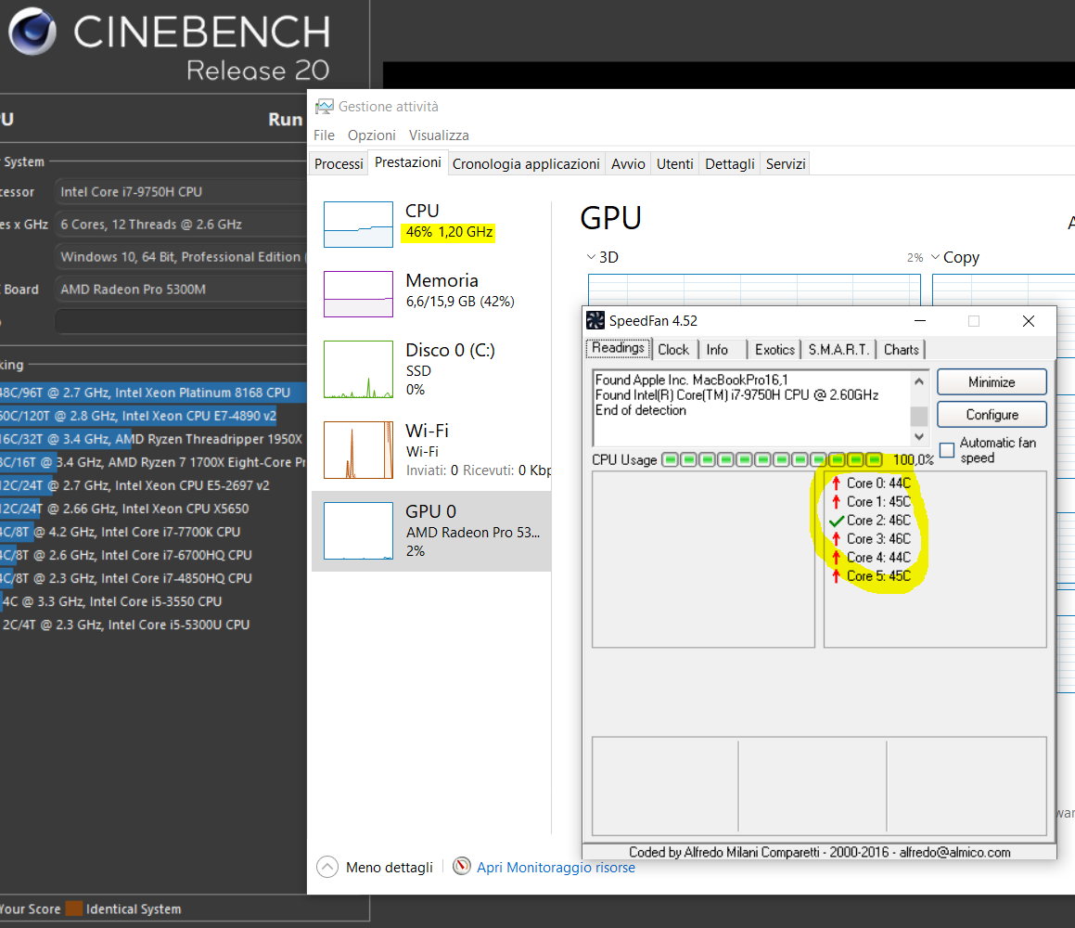Screen dimensions: 1075x928
Task: Click the Core 3 red arrow icon
Action: (x=836, y=538)
